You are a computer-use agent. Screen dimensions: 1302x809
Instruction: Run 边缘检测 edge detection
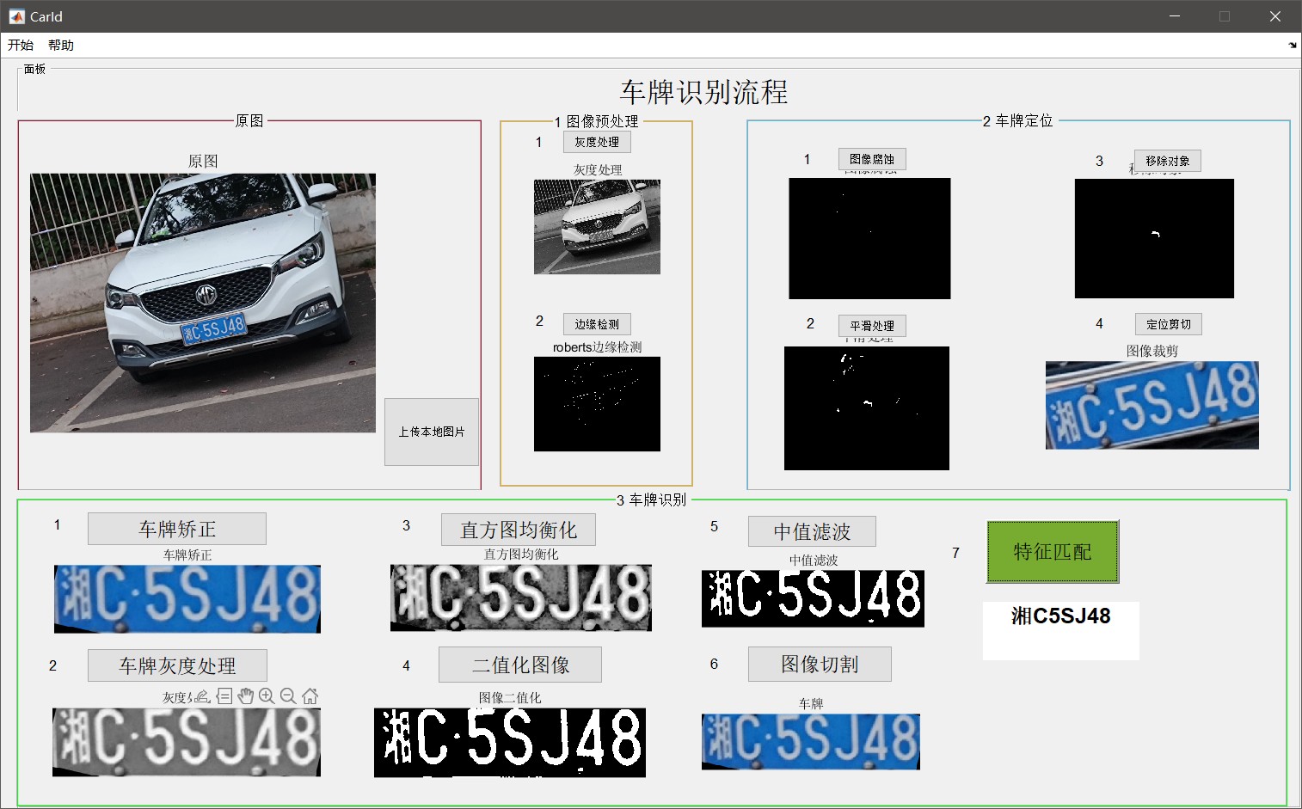pos(597,324)
